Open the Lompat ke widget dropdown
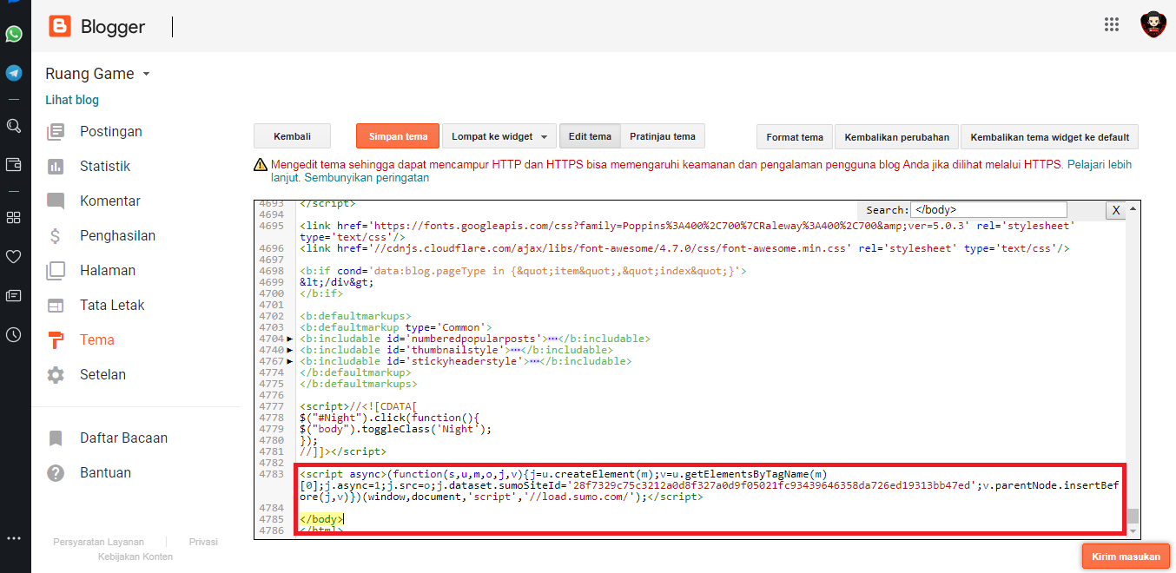Screen dimensions: 1176x573 [499, 136]
